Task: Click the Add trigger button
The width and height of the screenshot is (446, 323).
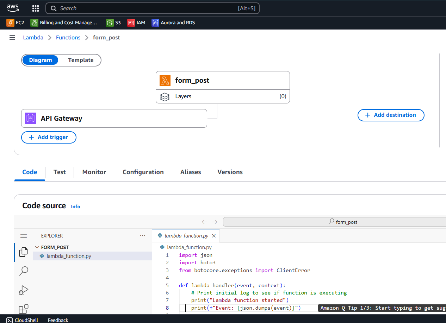Action: [x=49, y=137]
